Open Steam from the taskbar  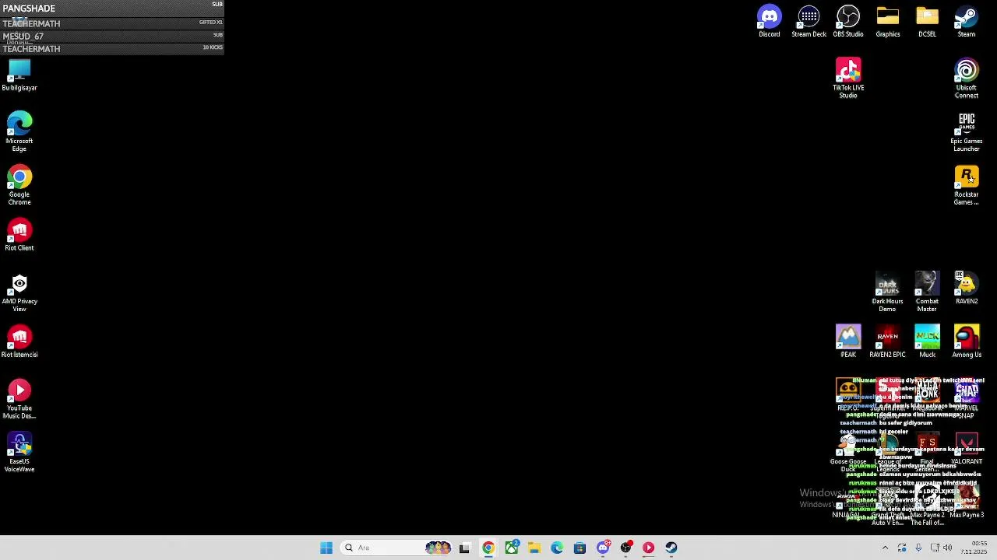pos(671,548)
